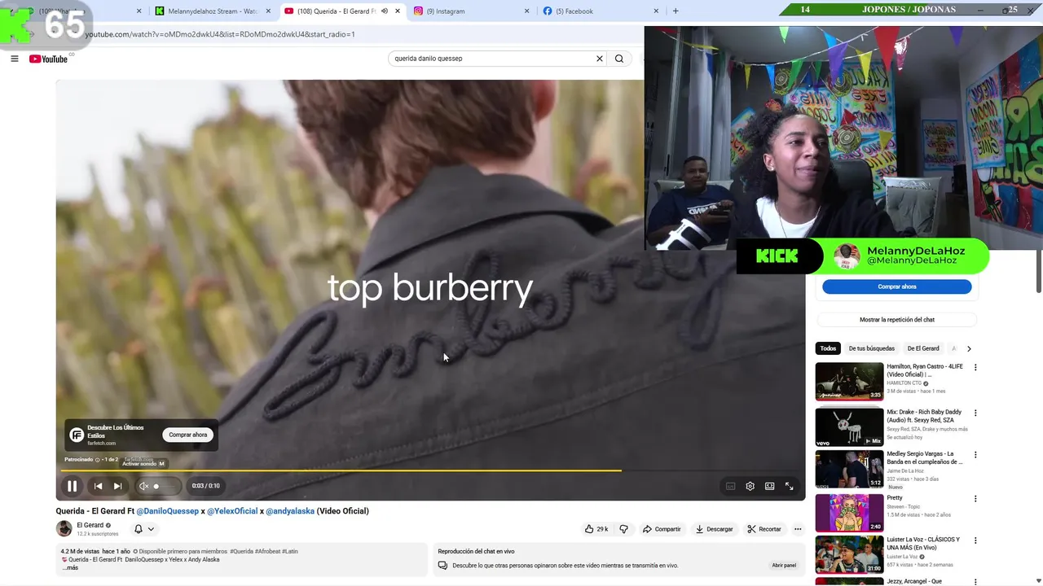Open options for the Drake mix
This screenshot has width=1043, height=586.
point(975,413)
